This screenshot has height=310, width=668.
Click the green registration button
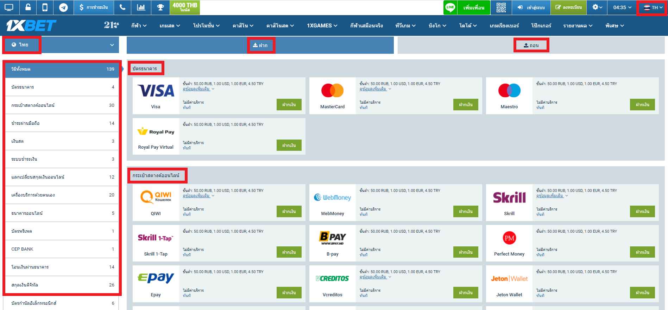pos(568,7)
